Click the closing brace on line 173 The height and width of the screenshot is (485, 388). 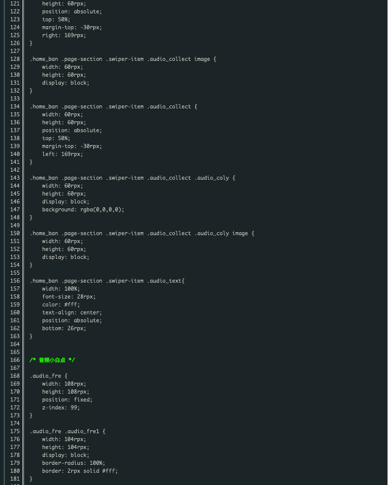pyautogui.click(x=31, y=416)
